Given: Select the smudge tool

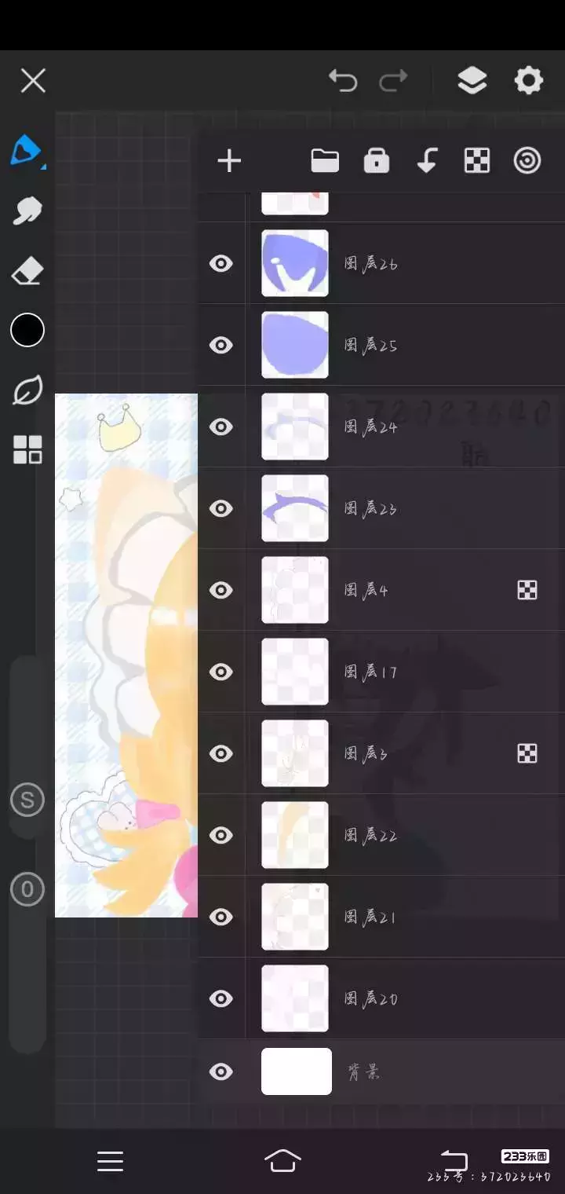Looking at the screenshot, I should pyautogui.click(x=27, y=211).
